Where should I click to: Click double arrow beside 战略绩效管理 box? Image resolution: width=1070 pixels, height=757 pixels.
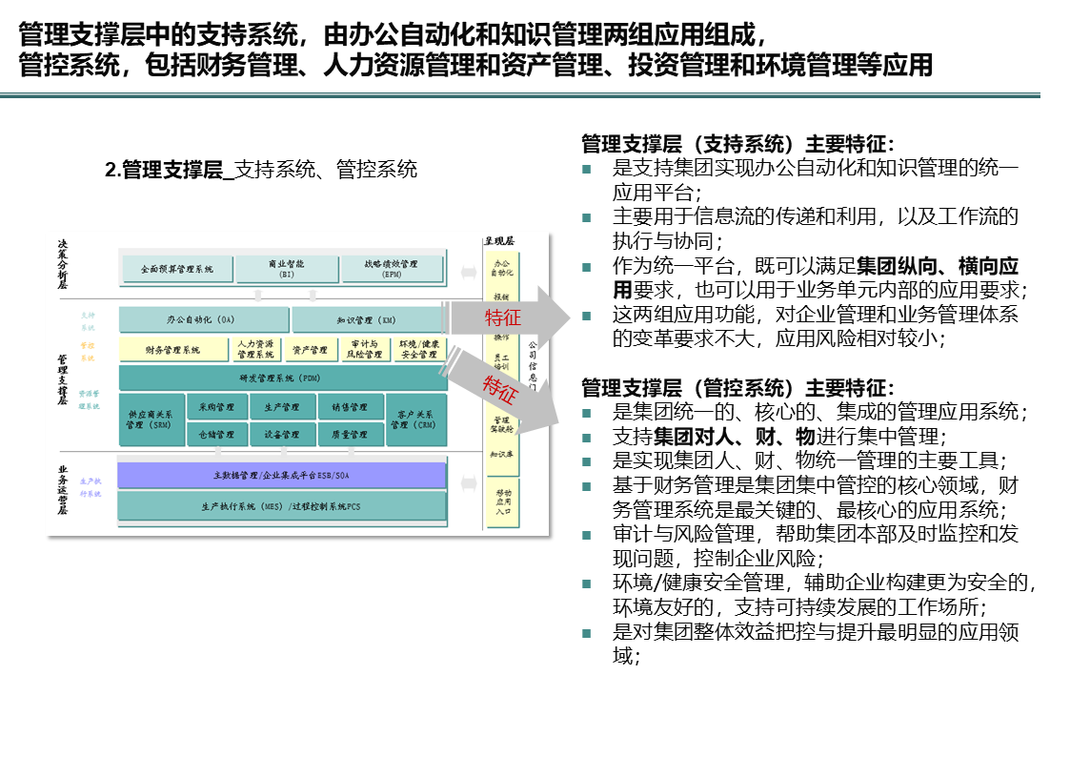469,273
